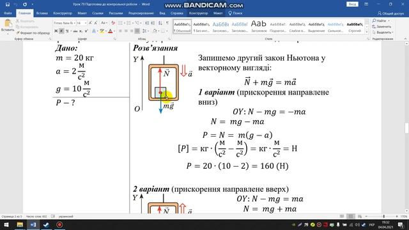Image resolution: width=409 pixels, height=230 pixels.
Task: Align text left
Action: coord(120,31)
